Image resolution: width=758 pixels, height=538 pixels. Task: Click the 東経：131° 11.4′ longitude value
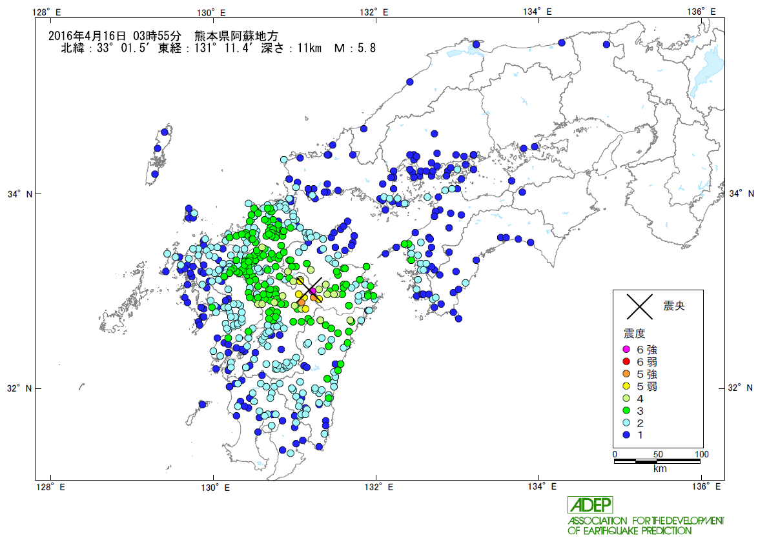click(x=206, y=48)
